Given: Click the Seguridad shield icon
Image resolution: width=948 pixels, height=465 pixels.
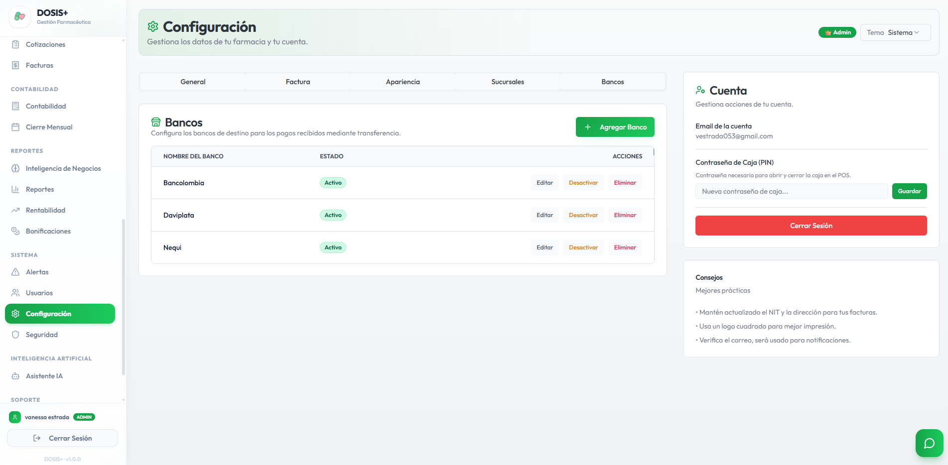Looking at the screenshot, I should pos(15,335).
